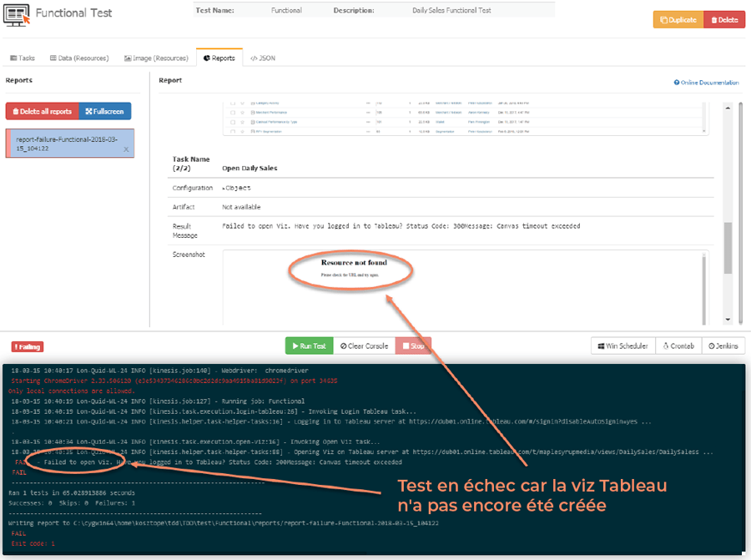View the report in Fullscreen

pos(105,111)
